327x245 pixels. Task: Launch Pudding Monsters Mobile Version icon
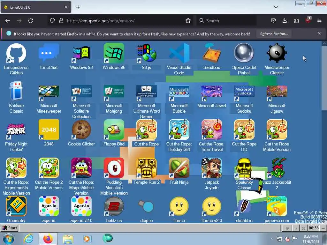point(114,168)
